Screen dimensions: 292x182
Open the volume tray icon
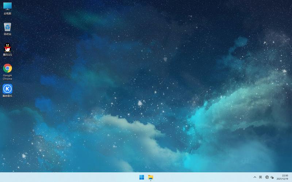point(272,177)
